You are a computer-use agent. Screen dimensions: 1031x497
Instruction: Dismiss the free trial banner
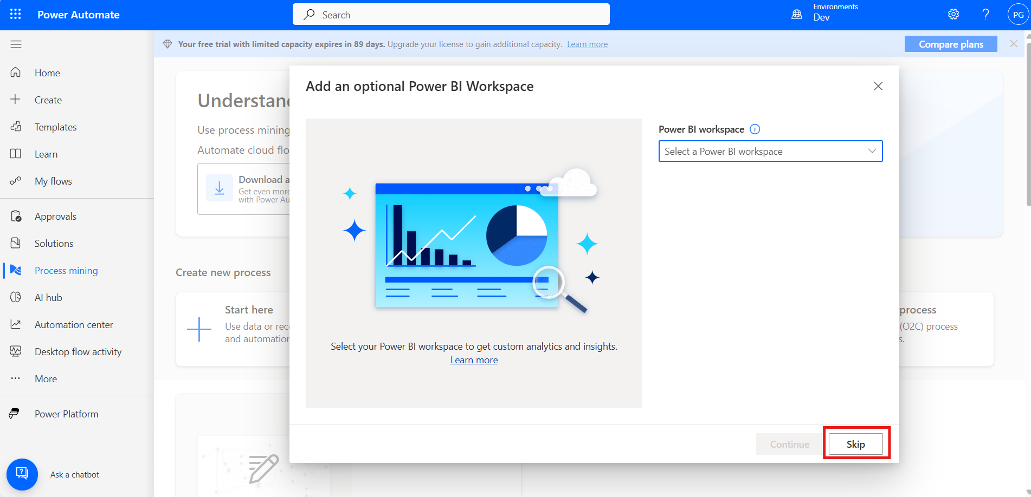[x=1013, y=44]
